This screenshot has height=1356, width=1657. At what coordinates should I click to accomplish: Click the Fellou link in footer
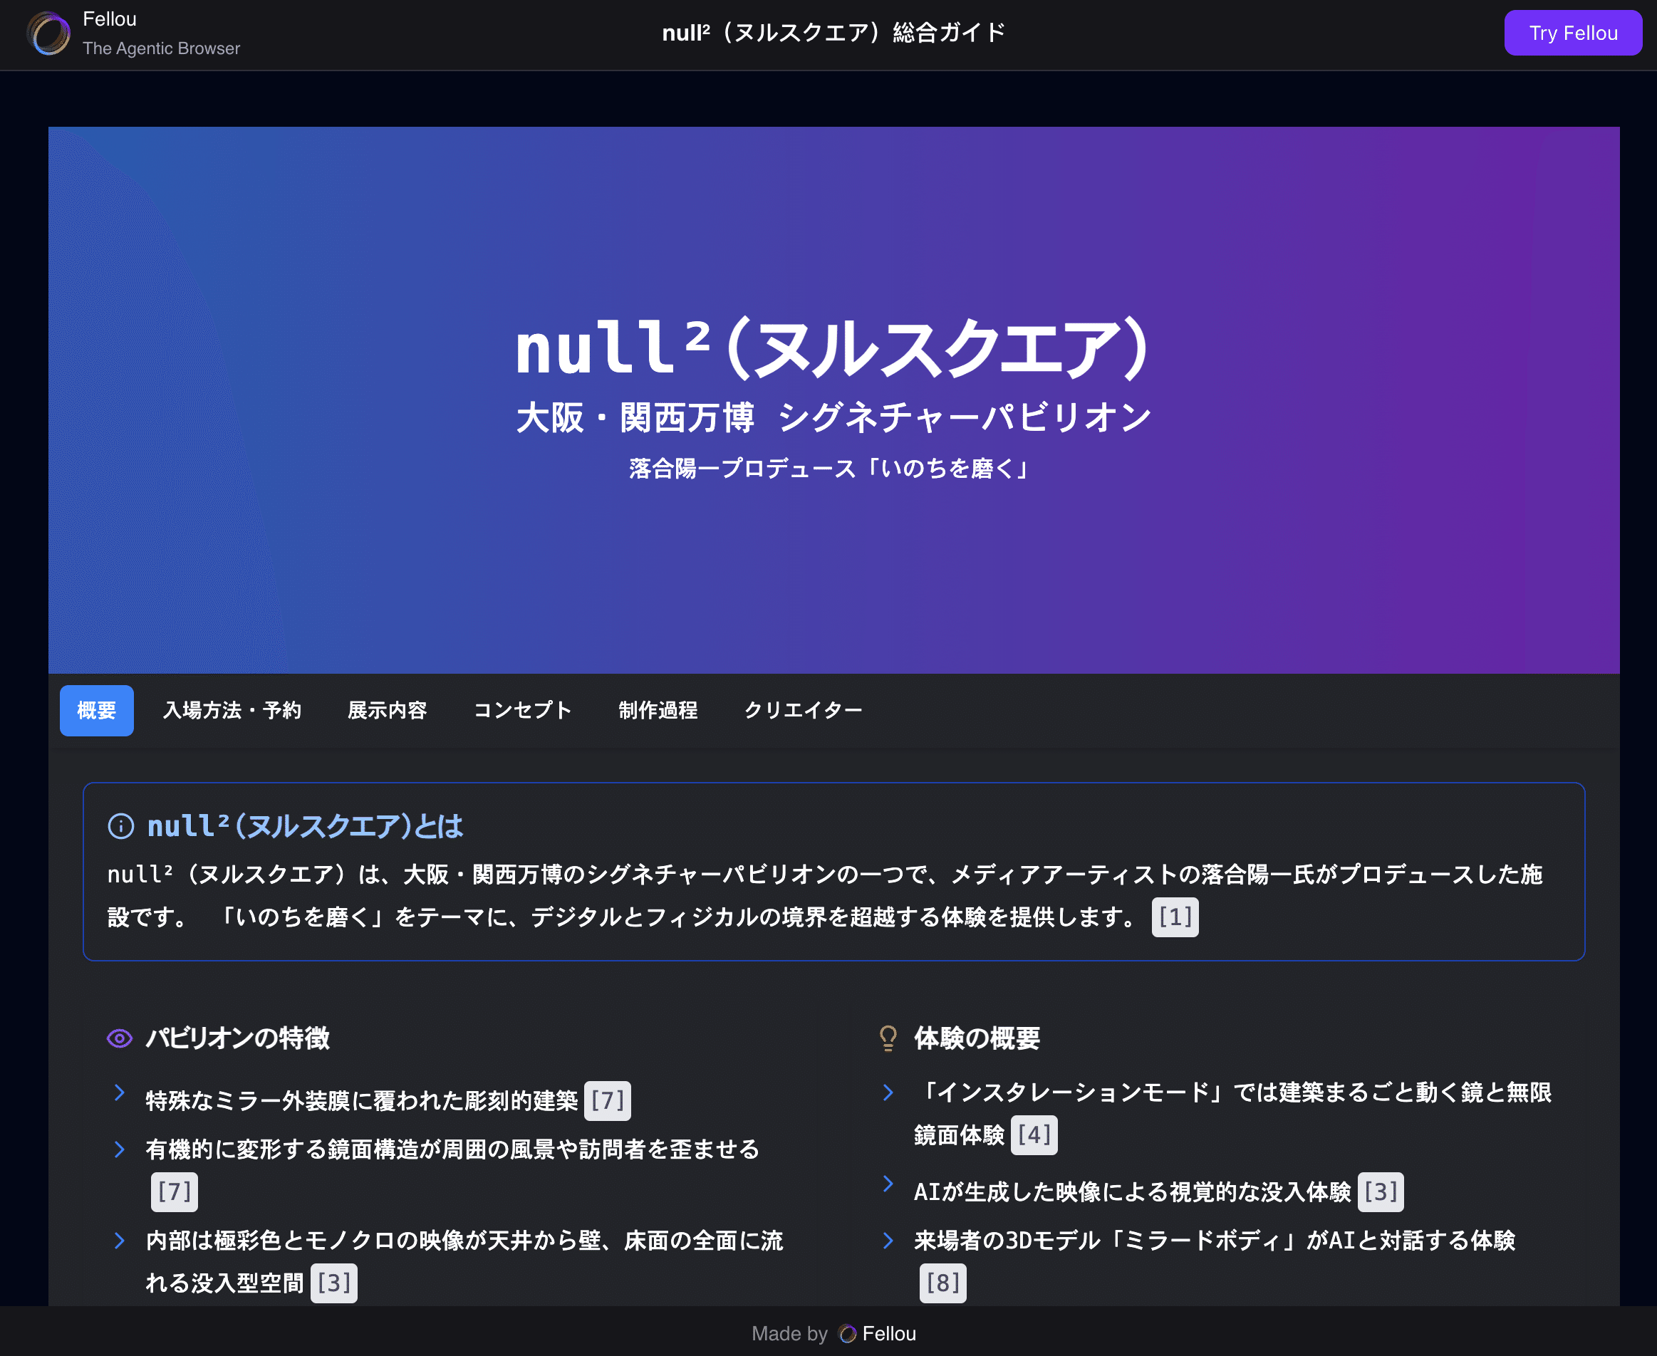coord(888,1333)
